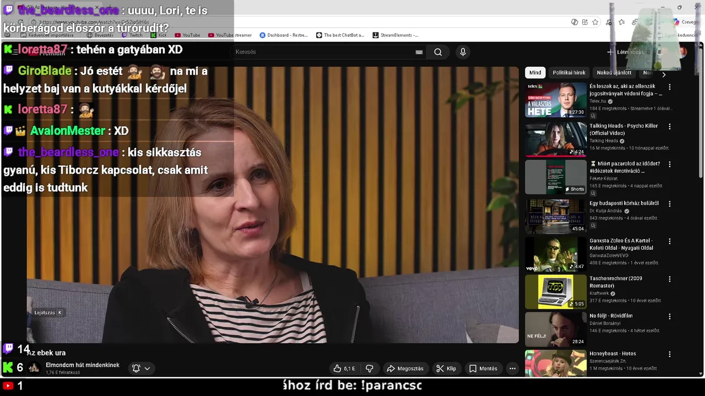705x396 pixels.
Task: Open the Elmondom hát mindenkinek channel name
Action: click(x=83, y=365)
